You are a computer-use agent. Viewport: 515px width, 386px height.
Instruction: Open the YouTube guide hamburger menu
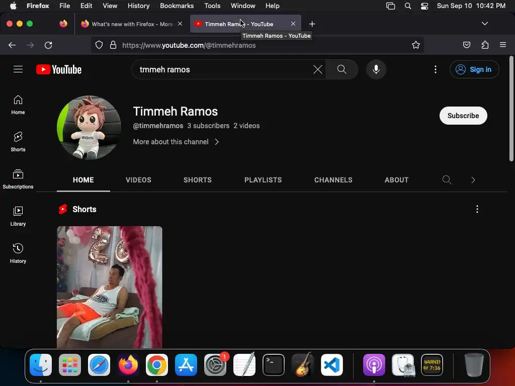[x=18, y=69]
